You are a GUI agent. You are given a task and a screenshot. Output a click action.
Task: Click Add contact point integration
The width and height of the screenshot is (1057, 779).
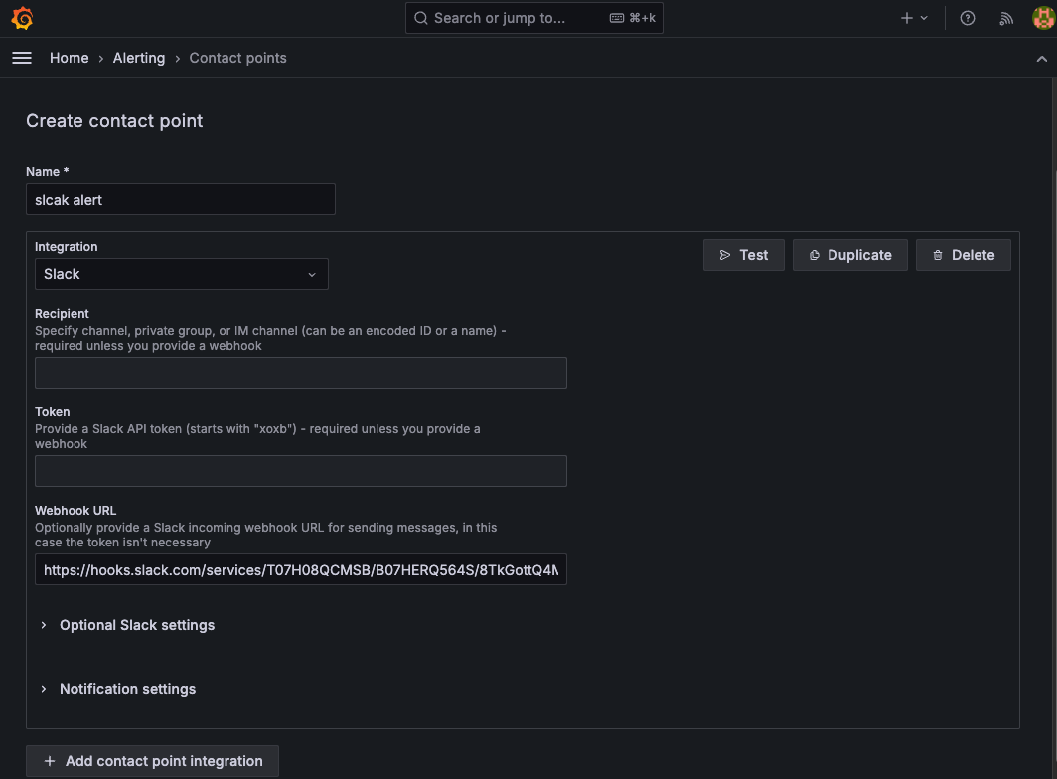click(152, 761)
